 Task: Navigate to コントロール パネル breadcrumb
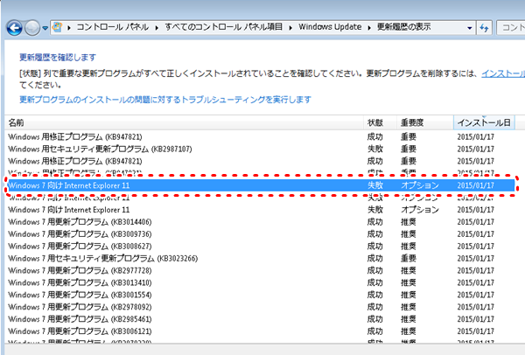click(113, 27)
